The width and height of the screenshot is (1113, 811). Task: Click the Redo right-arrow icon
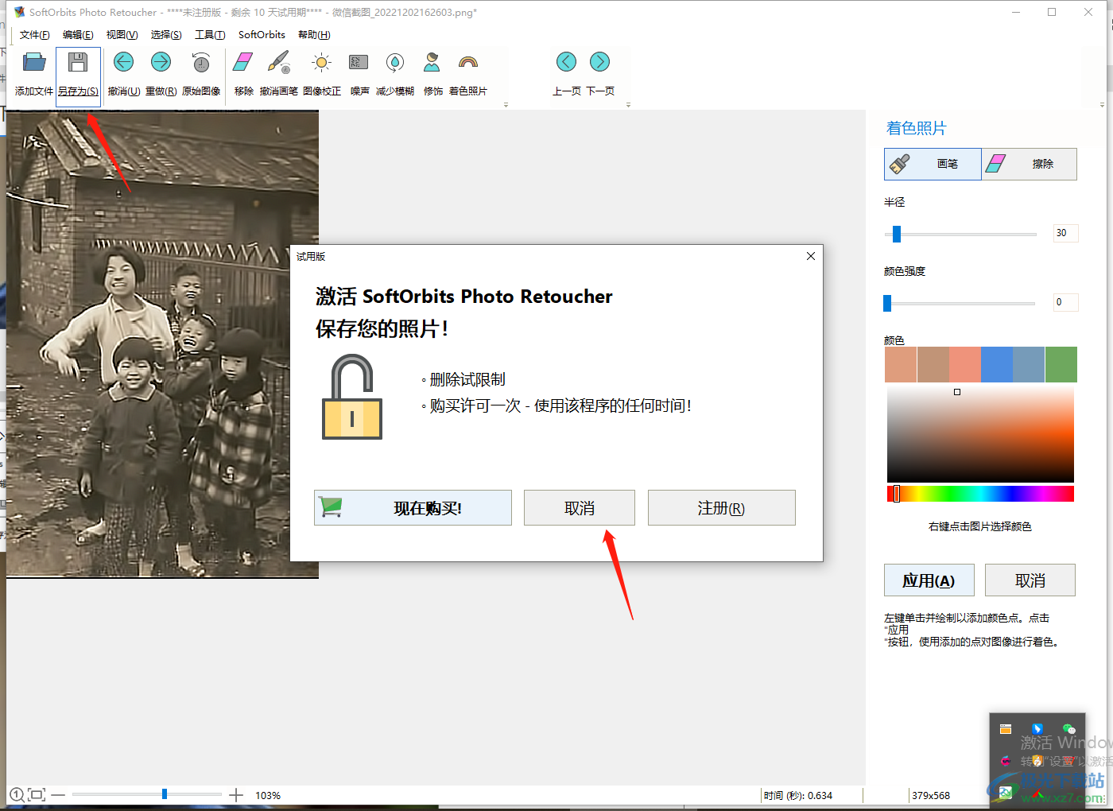click(x=161, y=62)
